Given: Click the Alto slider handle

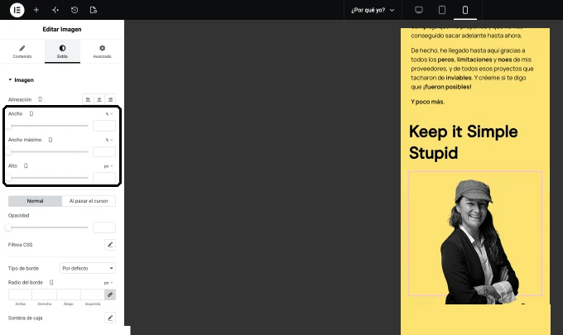Looking at the screenshot, I should pos(9,178).
